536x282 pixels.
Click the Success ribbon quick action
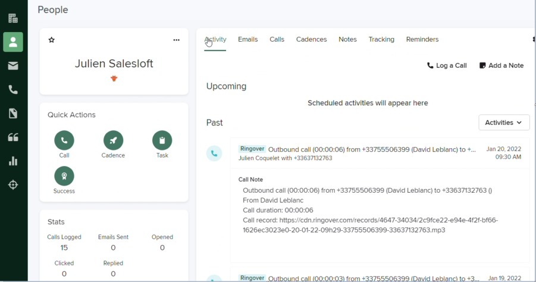(64, 176)
